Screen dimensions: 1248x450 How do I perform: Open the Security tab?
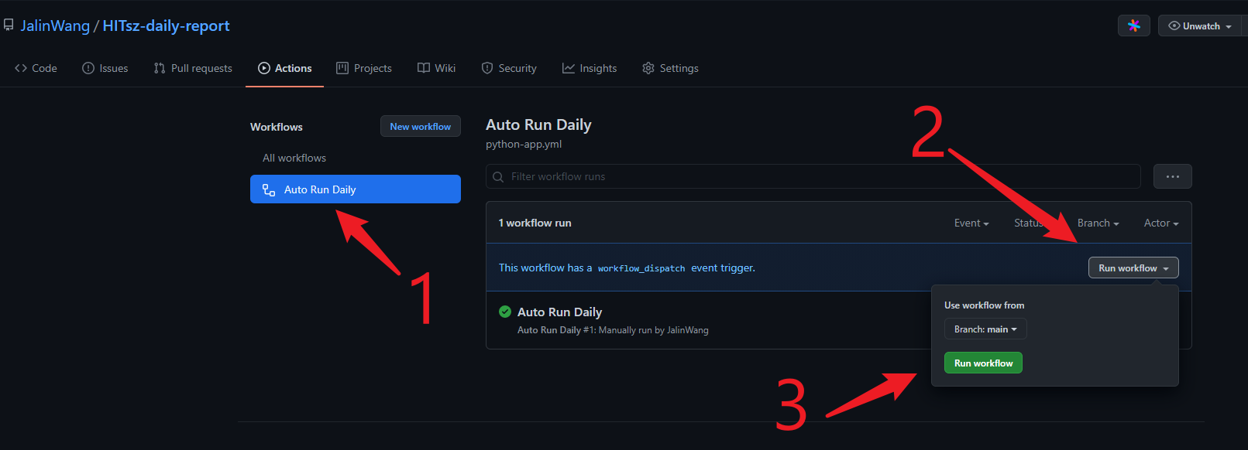(x=509, y=68)
